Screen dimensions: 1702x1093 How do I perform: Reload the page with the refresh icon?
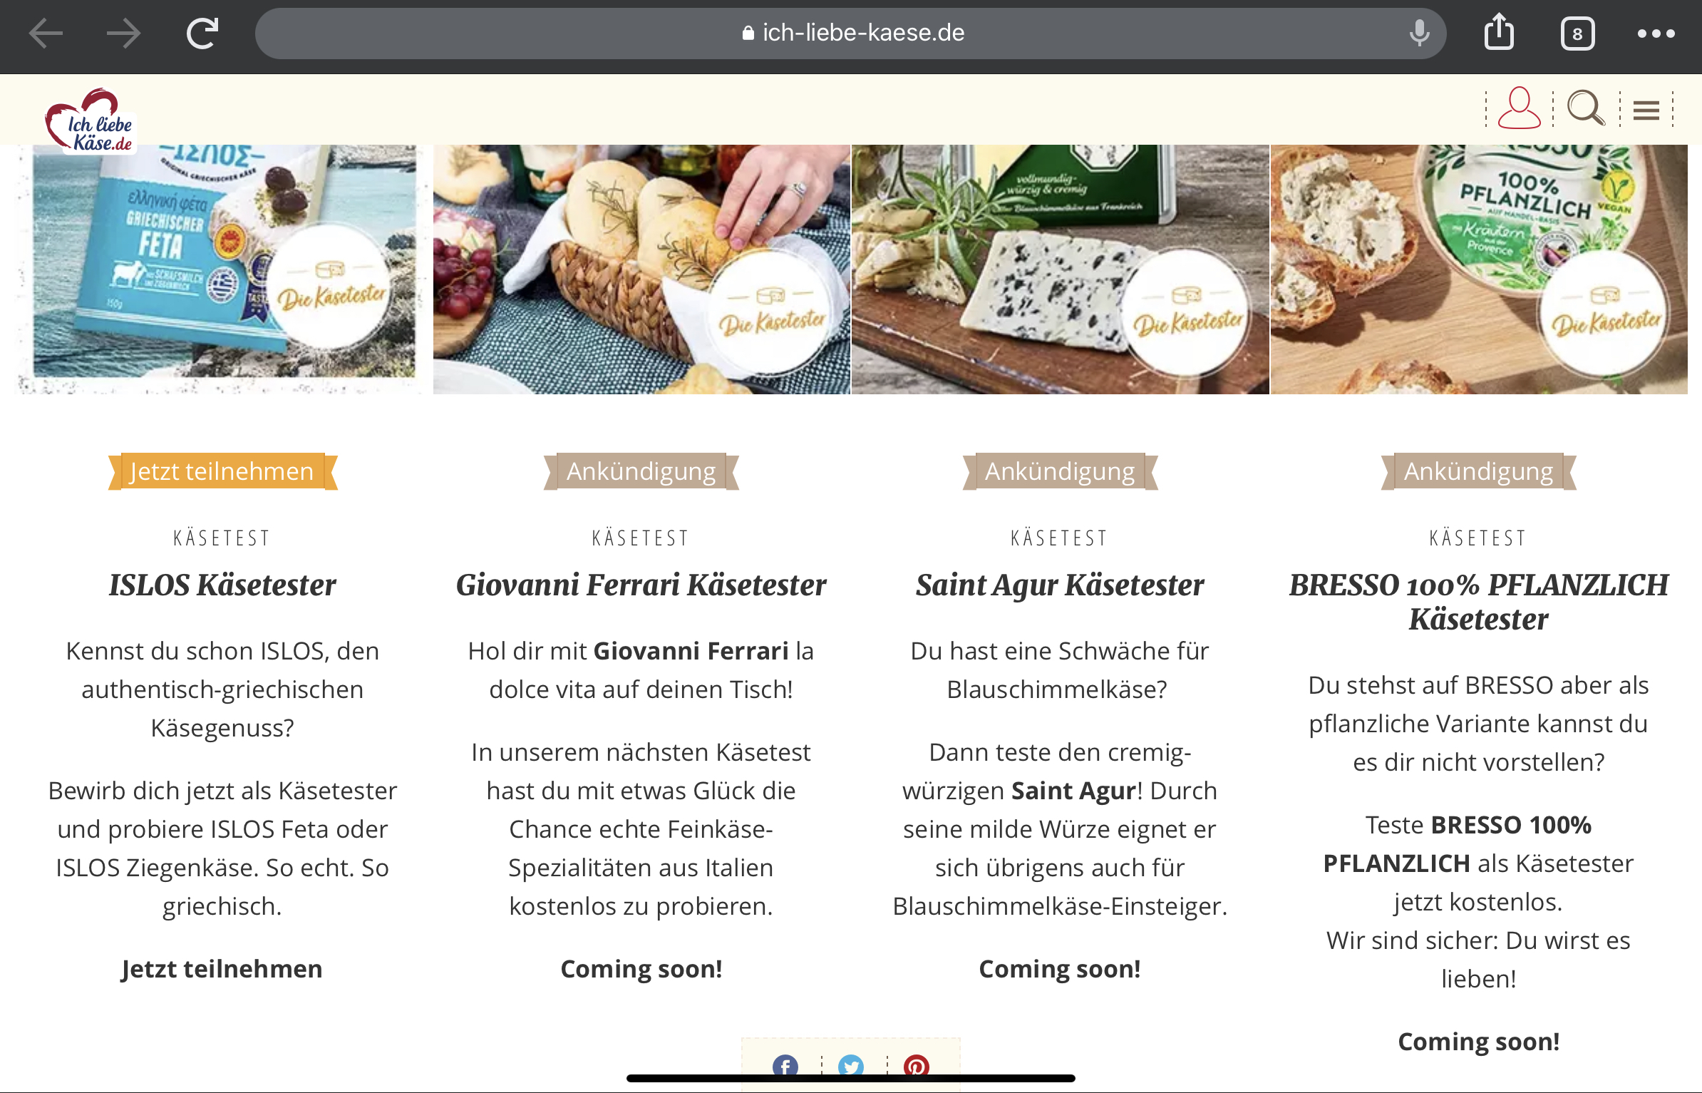[202, 34]
